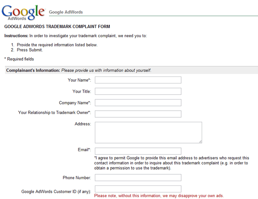Click the Google AdWords logo
Screen dimensions: 258x199
click(x=24, y=13)
